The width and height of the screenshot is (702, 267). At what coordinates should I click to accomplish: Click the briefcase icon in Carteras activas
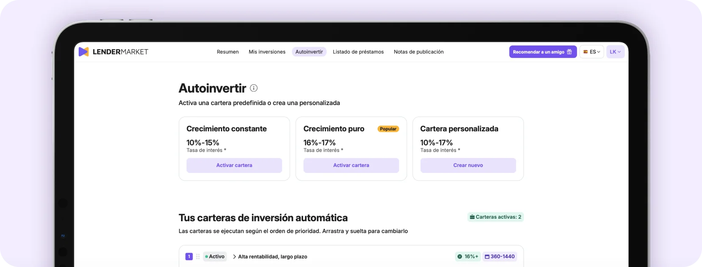coord(472,217)
